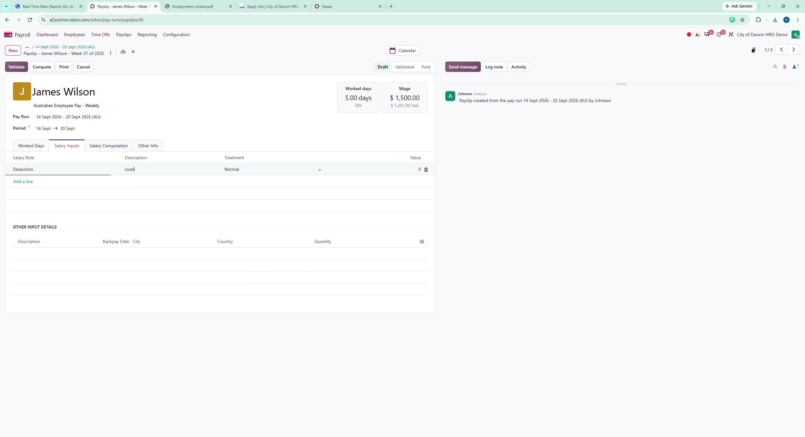The width and height of the screenshot is (805, 437).
Task: Open chatter attachments paperclip
Action: point(785,67)
